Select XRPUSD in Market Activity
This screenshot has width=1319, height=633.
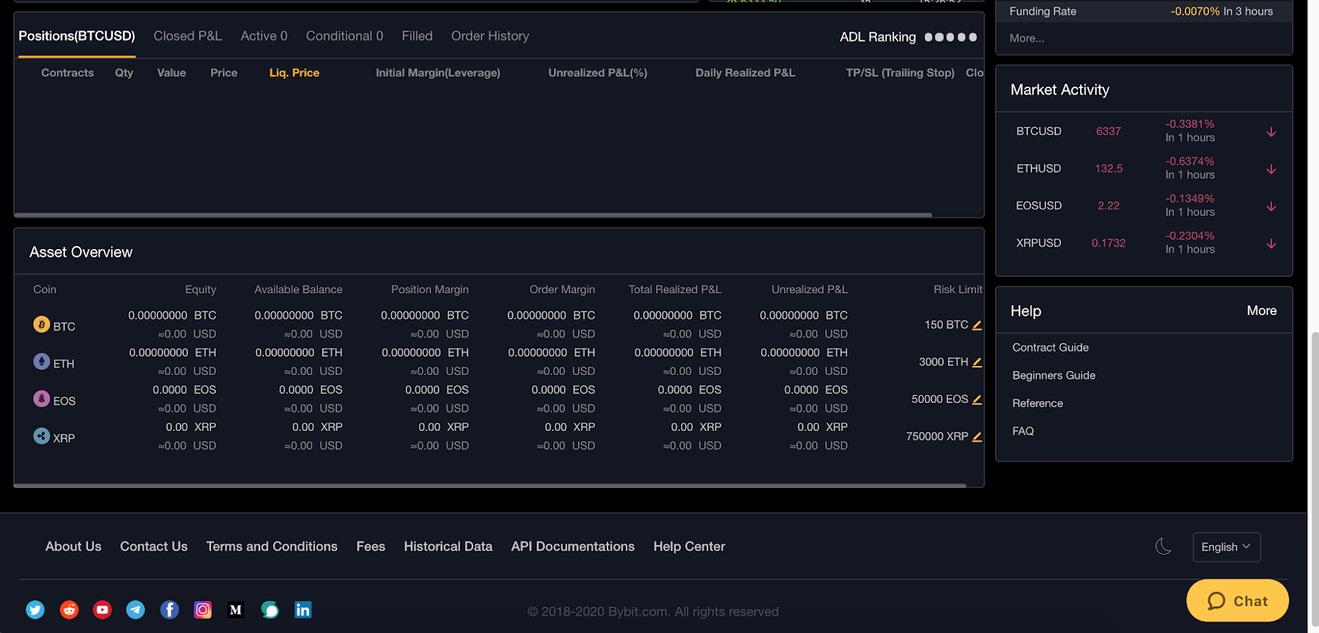1039,242
